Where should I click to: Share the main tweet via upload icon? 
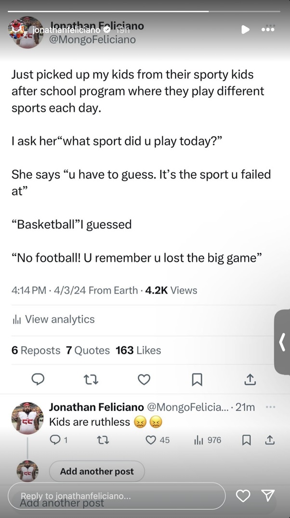pos(250,380)
